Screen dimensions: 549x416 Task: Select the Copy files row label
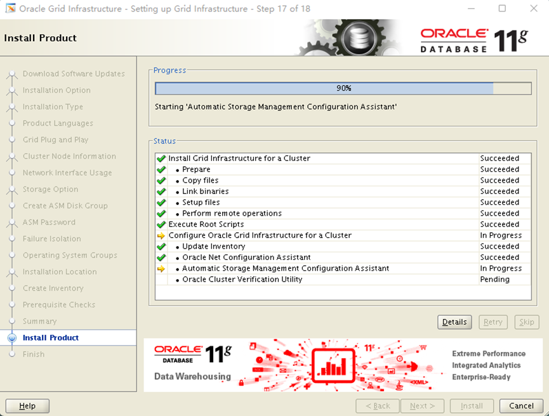pos(201,181)
